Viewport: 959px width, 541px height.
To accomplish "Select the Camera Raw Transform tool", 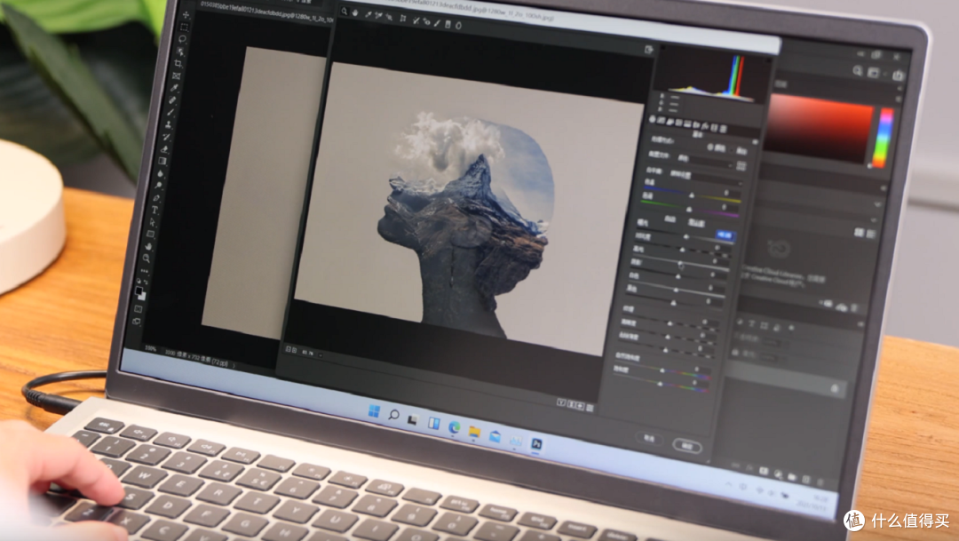I will coord(403,19).
